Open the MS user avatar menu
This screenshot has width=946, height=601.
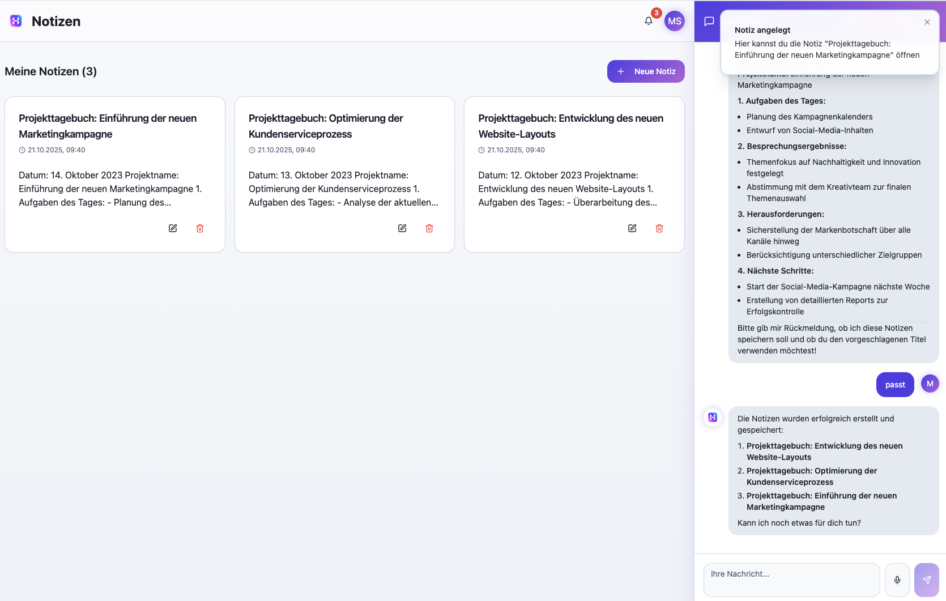(674, 21)
